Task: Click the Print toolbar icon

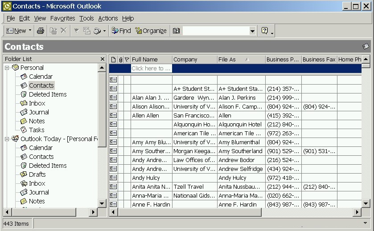Action: tap(41, 31)
